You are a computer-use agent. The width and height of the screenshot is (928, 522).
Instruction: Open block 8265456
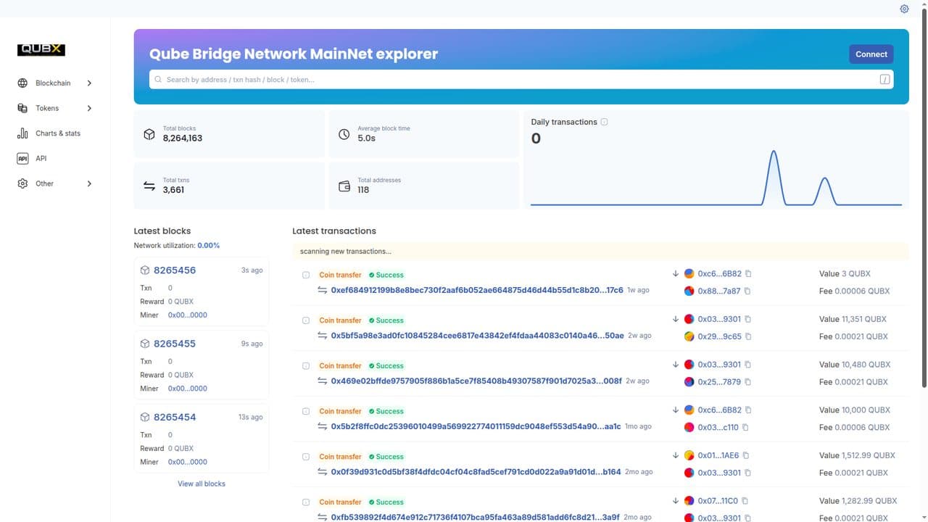click(175, 270)
